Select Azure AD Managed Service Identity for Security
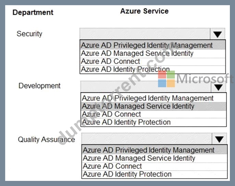Screen dimensions: 235x186 (153, 53)
